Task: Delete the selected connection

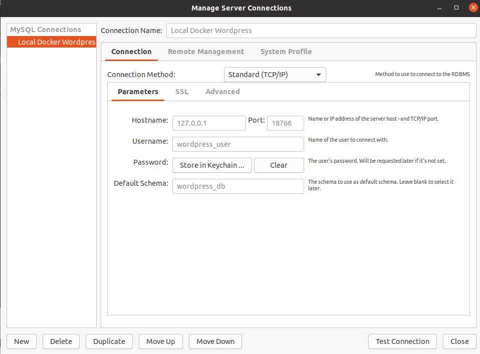Action: [x=61, y=341]
